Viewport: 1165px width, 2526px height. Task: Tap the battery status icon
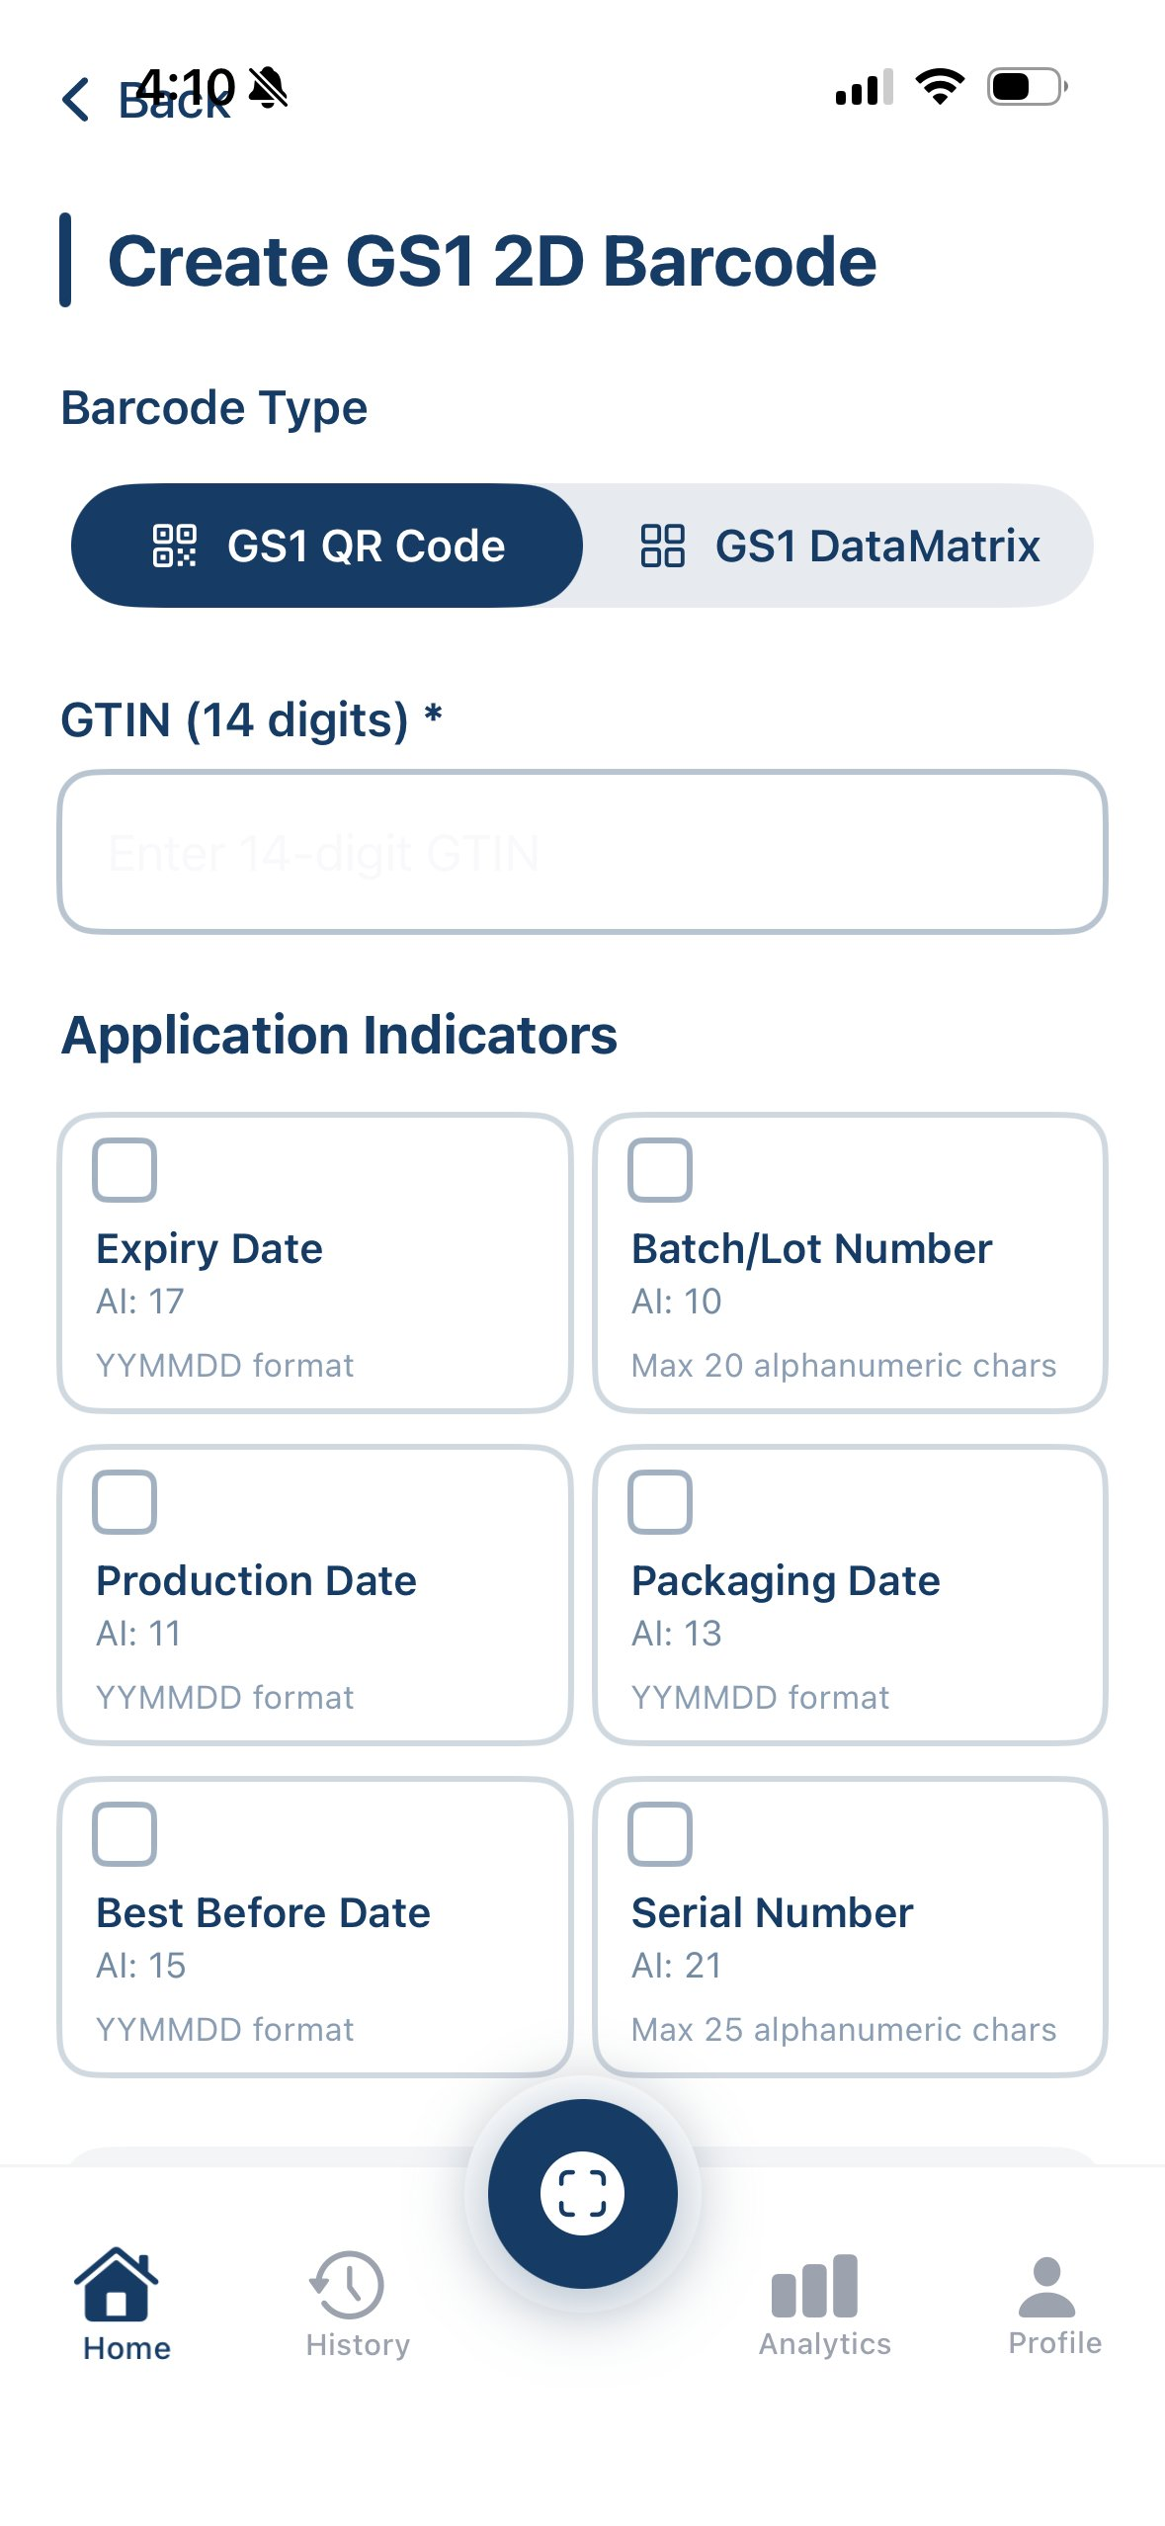pyautogui.click(x=1028, y=87)
